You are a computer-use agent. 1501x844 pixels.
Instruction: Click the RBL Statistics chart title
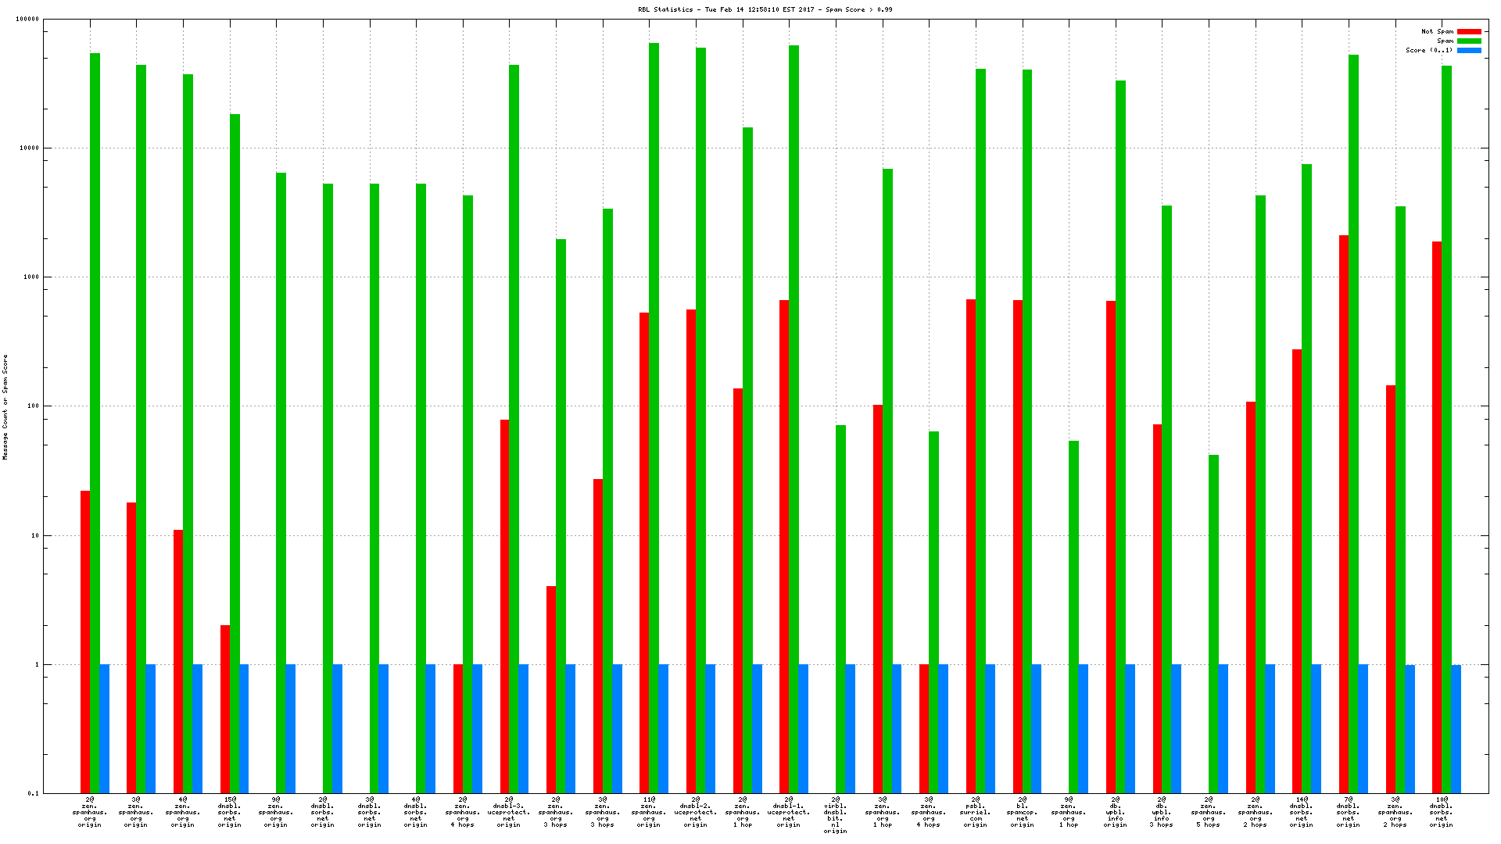(765, 10)
